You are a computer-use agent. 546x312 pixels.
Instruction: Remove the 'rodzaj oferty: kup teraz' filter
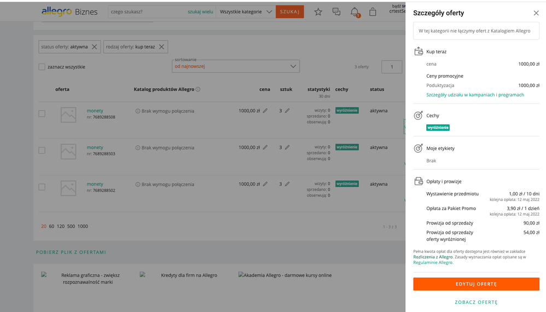[x=161, y=47]
